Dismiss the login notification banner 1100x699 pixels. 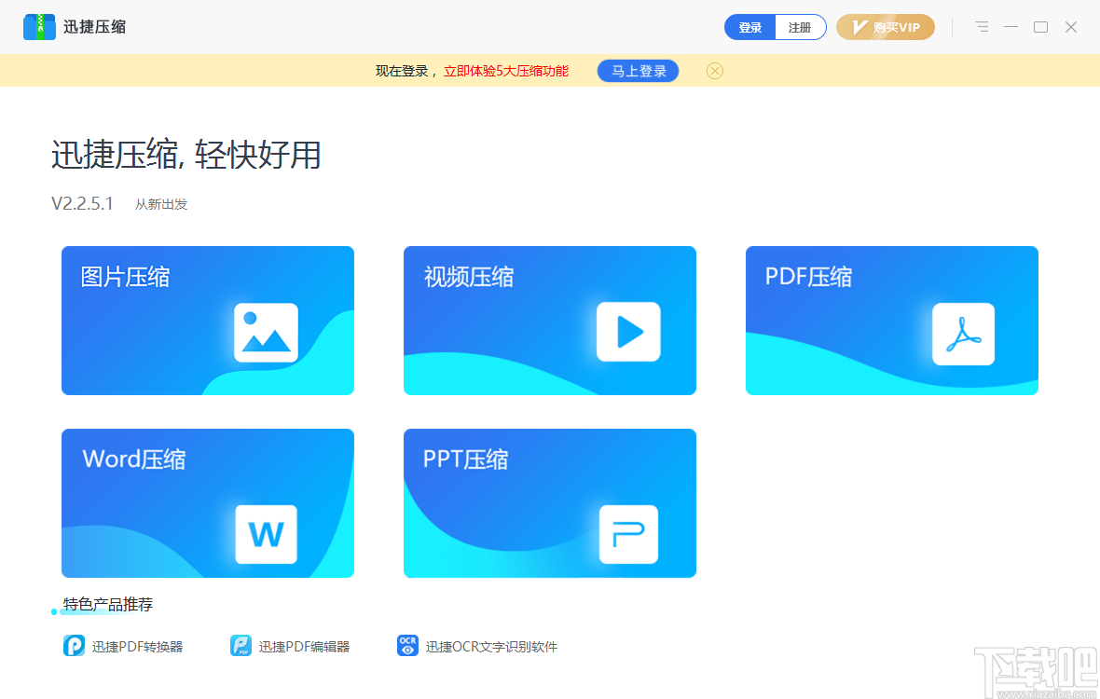714,70
